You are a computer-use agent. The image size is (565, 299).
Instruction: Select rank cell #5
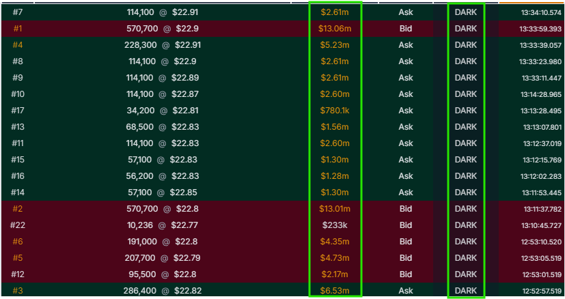[18, 258]
